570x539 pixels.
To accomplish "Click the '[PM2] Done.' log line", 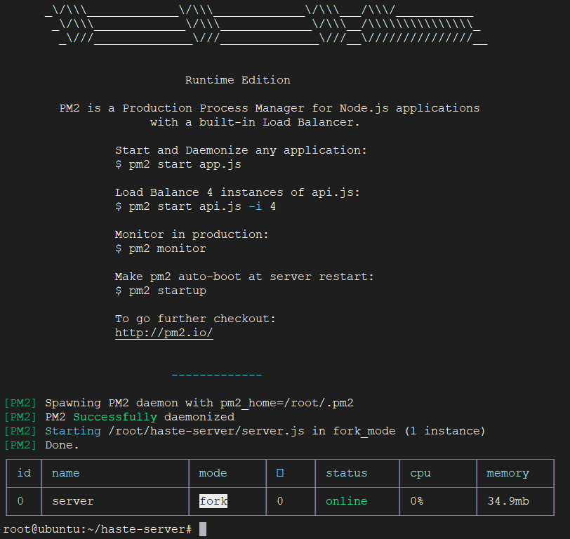I will point(41,445).
